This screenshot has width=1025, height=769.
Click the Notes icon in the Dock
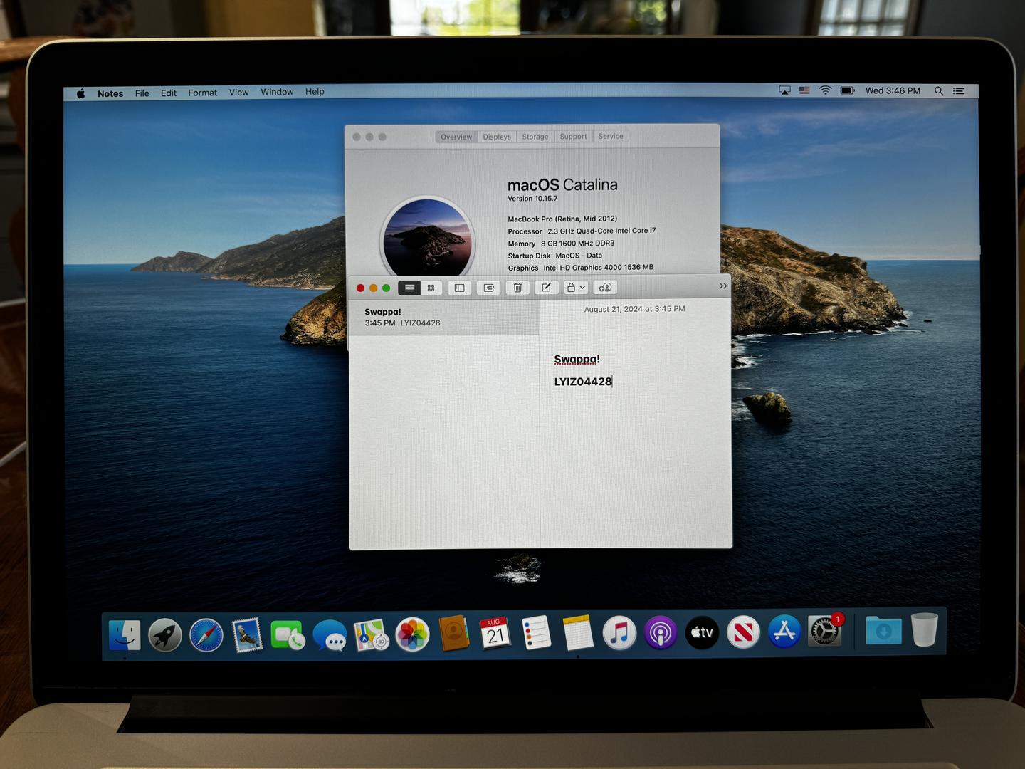coord(577,632)
